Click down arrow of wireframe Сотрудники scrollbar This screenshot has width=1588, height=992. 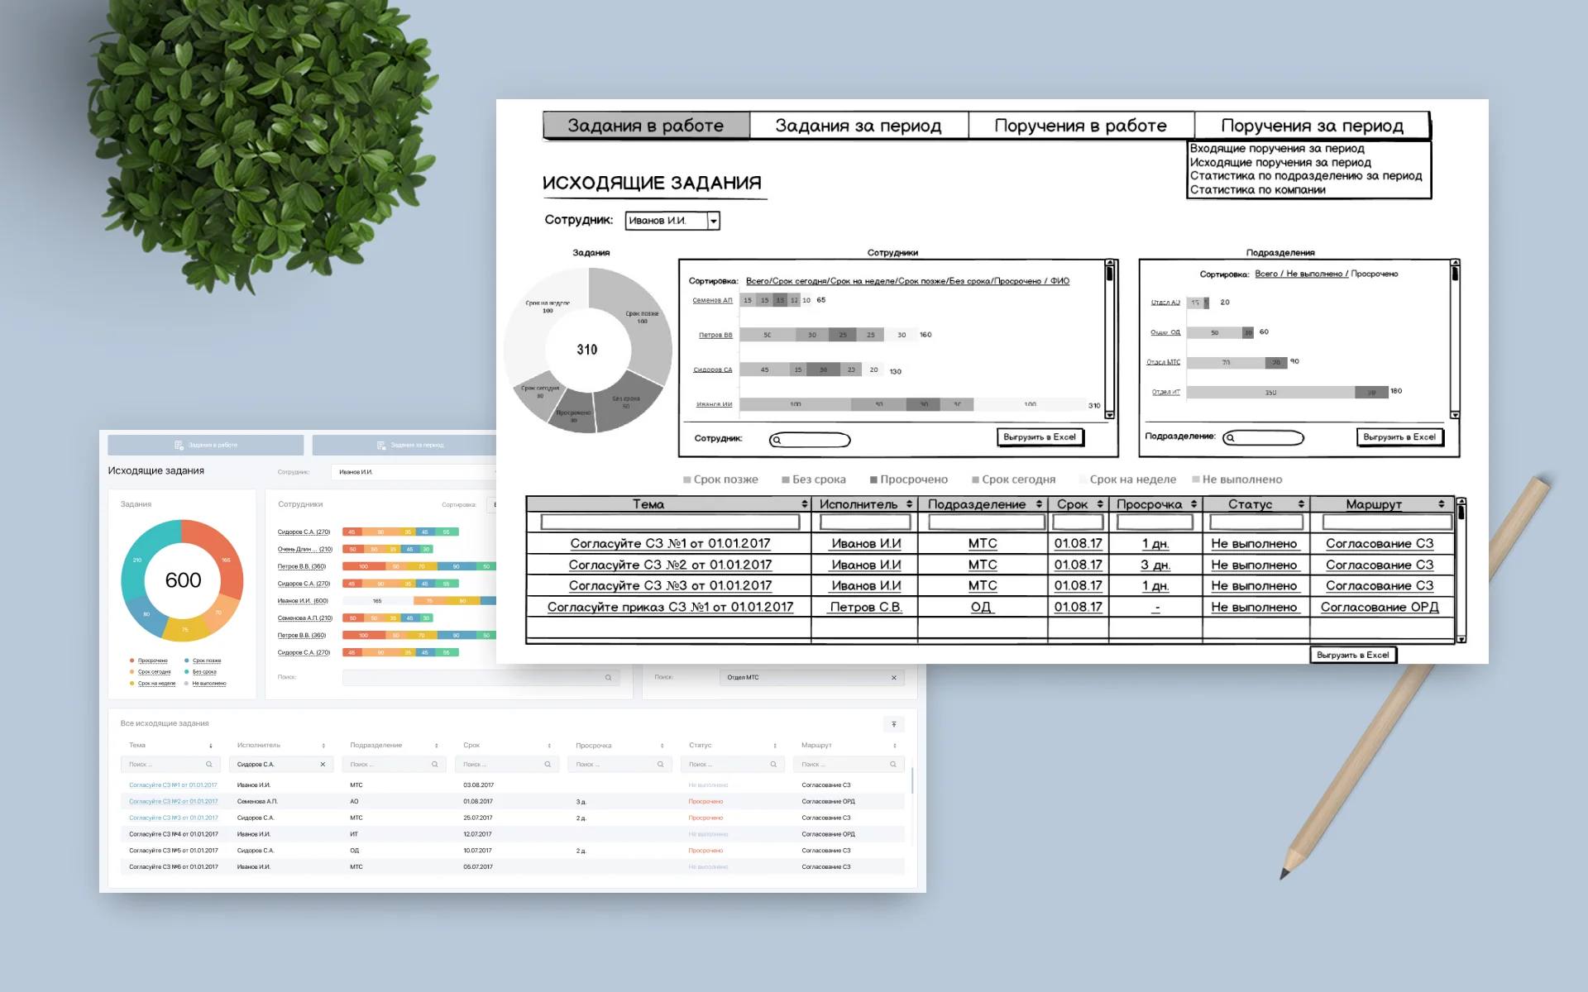tap(1110, 415)
